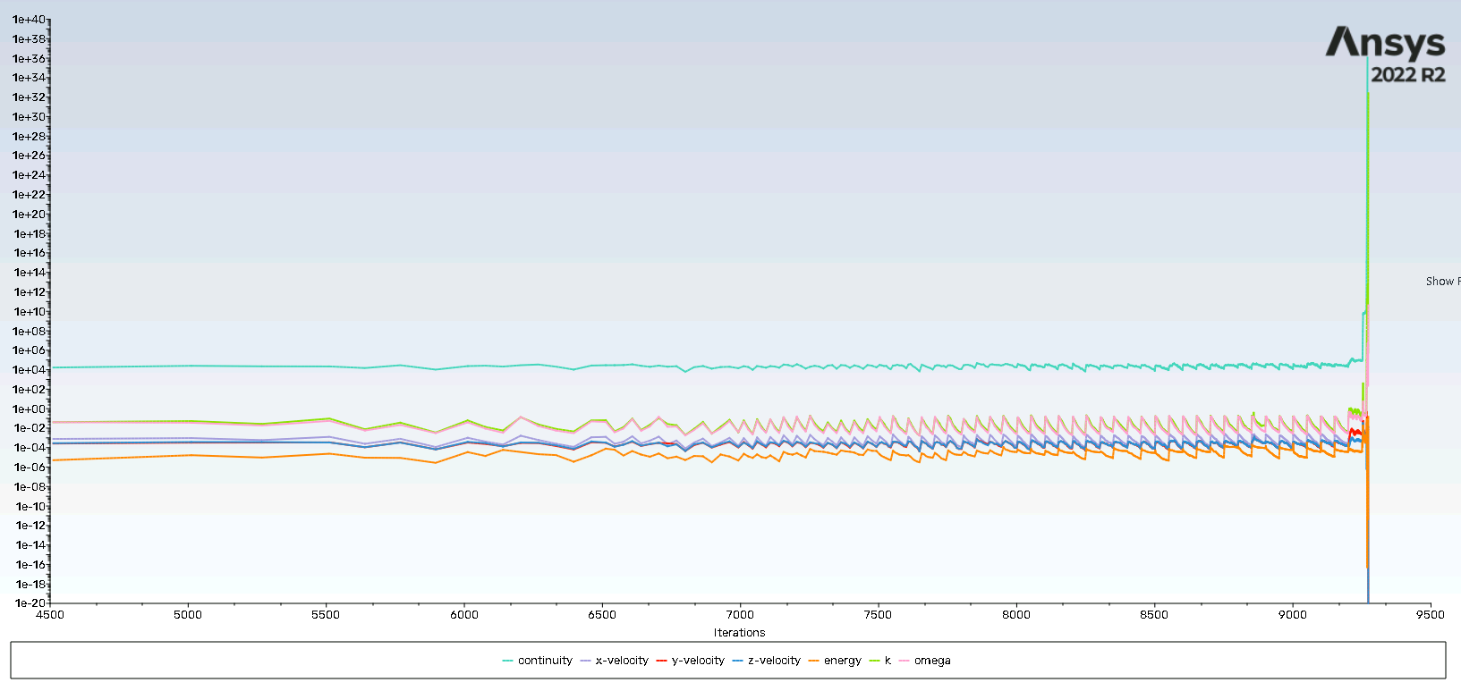The height and width of the screenshot is (691, 1461).
Task: Click the 4500 iteration axis label
Action: tap(49, 614)
